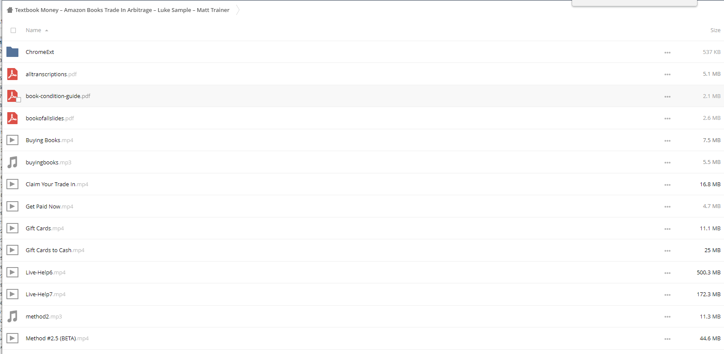Click the home icon in the breadcrumb
Image resolution: width=724 pixels, height=354 pixels.
[x=10, y=10]
